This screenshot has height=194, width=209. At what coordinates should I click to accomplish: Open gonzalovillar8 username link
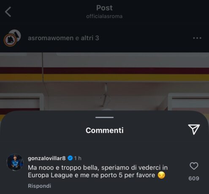46,158
